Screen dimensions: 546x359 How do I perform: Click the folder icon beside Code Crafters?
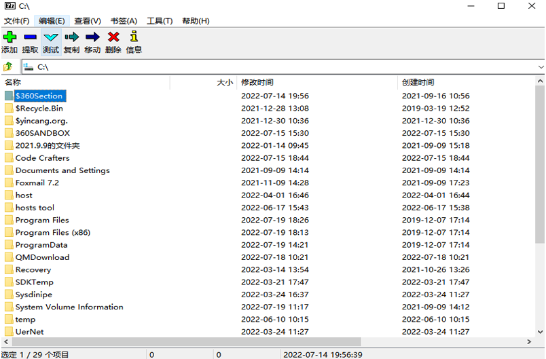[x=9, y=158]
